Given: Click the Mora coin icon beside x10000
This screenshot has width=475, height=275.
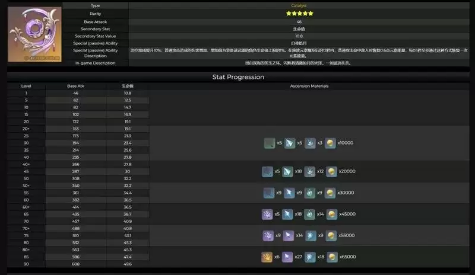Looking at the screenshot, I should click(x=330, y=143).
